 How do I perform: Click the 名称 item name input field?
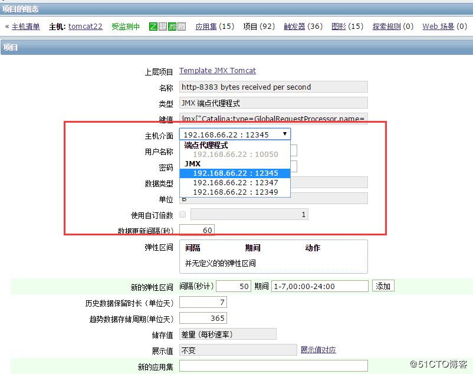coord(273,87)
